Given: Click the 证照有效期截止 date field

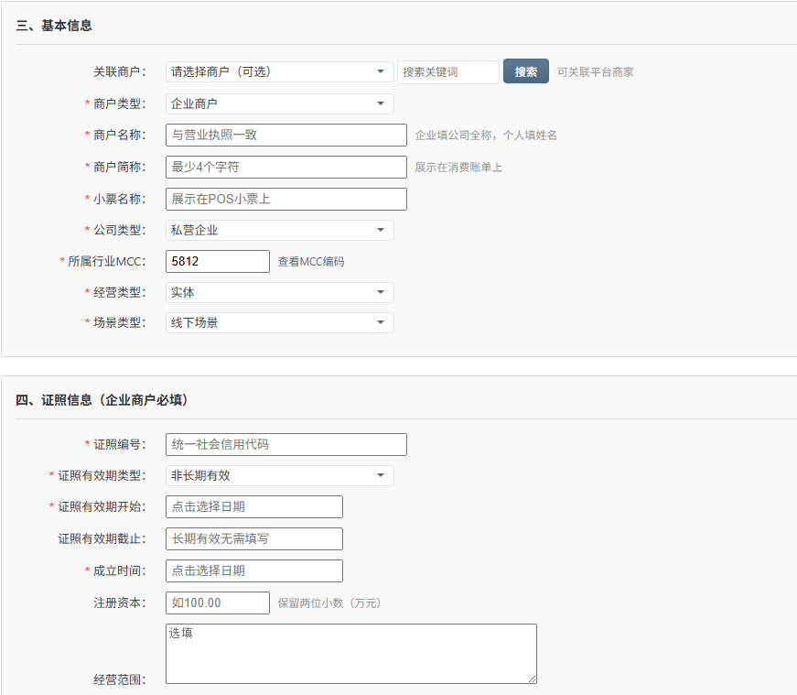Looking at the screenshot, I should coord(253,538).
